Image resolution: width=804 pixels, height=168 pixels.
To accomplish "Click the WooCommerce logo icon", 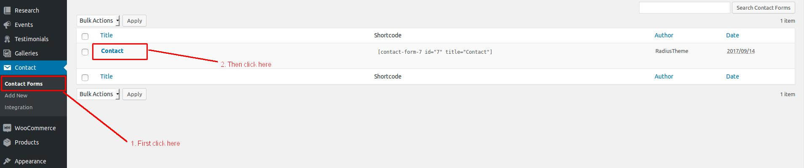I will point(7,128).
